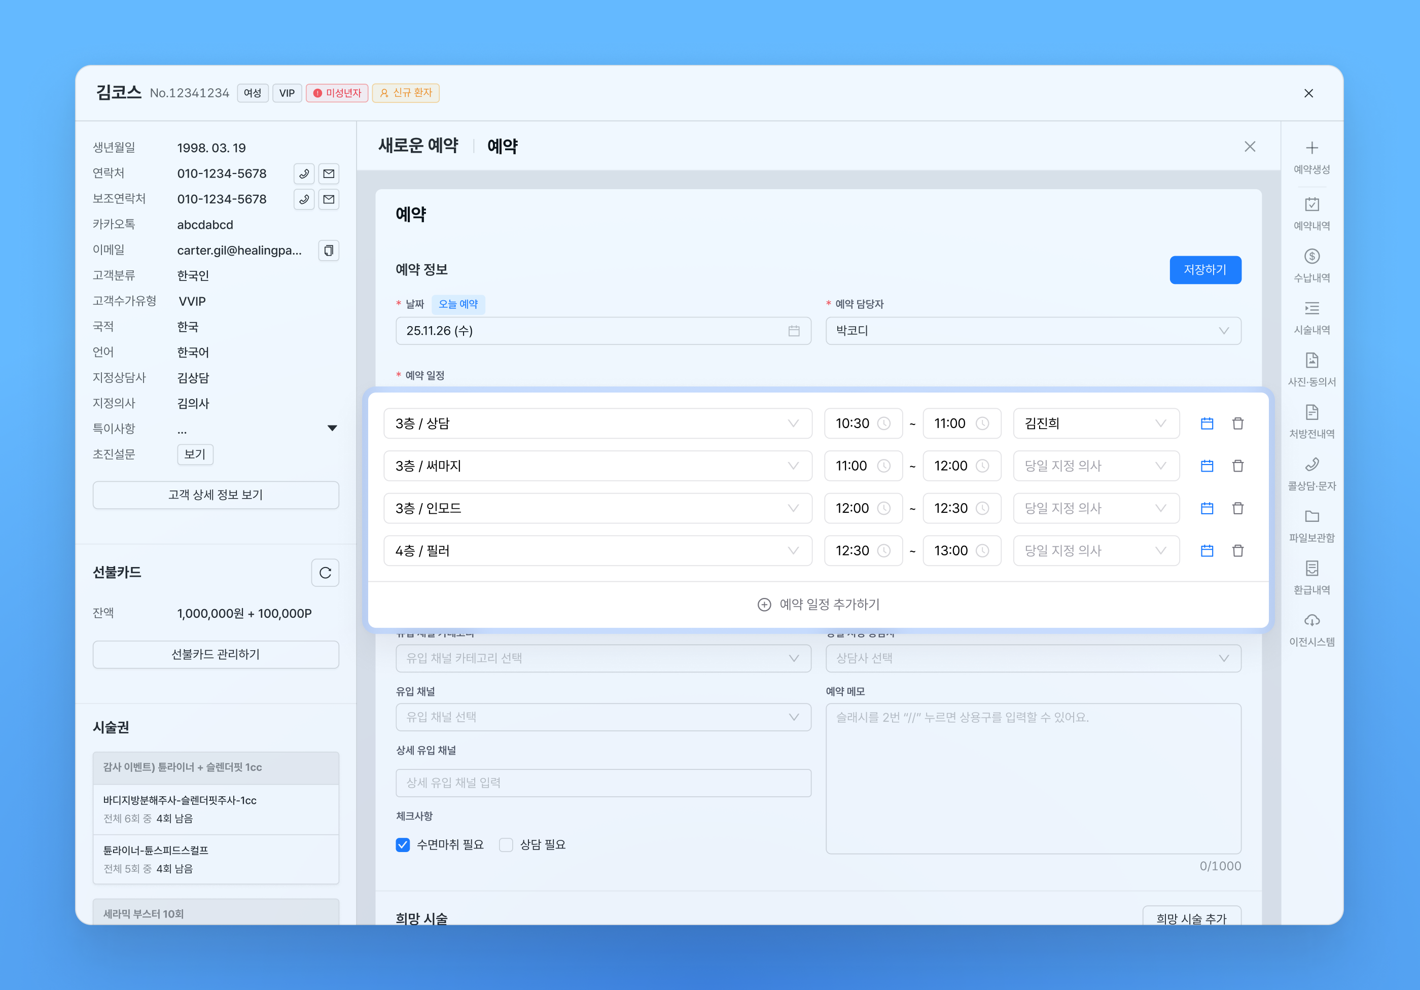Open doctor dropdown in 4층 / 필러 row

(x=1096, y=550)
